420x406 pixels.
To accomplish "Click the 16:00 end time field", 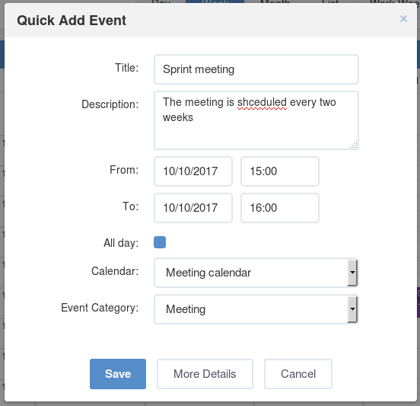I will point(280,208).
